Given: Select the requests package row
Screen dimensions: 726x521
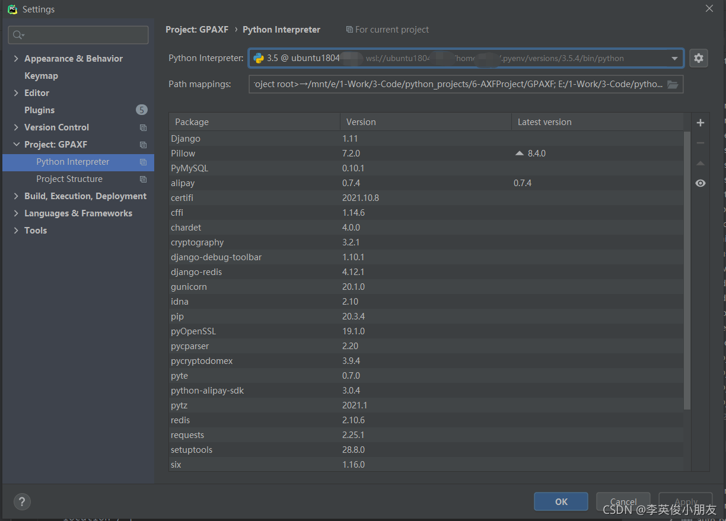Looking at the screenshot, I should [426, 435].
